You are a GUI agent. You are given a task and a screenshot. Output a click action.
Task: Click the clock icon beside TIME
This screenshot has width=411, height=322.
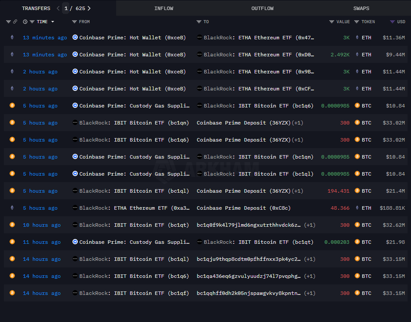[25, 22]
